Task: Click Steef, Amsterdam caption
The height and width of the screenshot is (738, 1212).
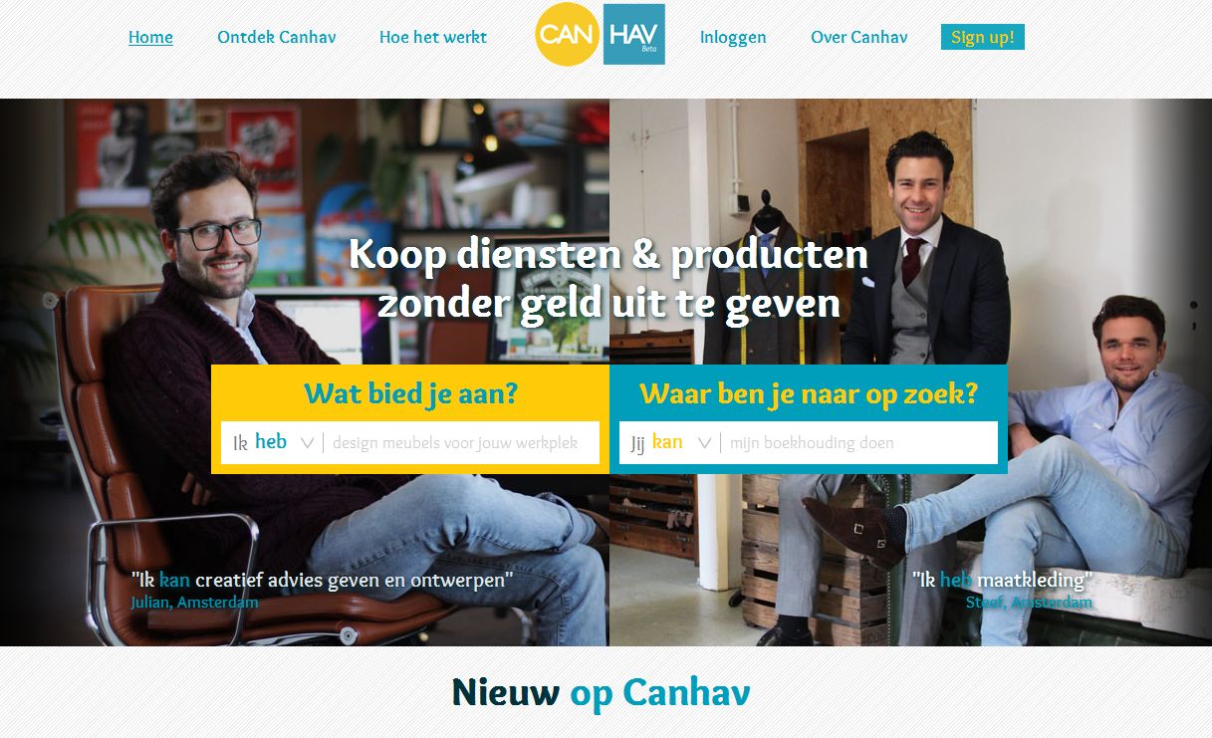Action: [1029, 603]
